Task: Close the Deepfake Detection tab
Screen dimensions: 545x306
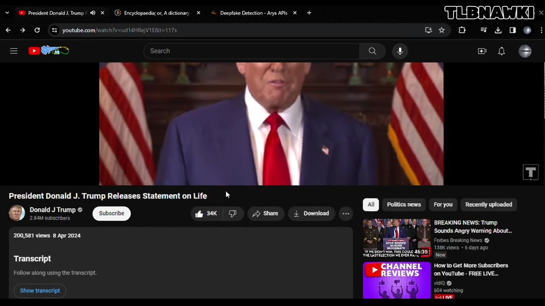Action: [x=295, y=13]
